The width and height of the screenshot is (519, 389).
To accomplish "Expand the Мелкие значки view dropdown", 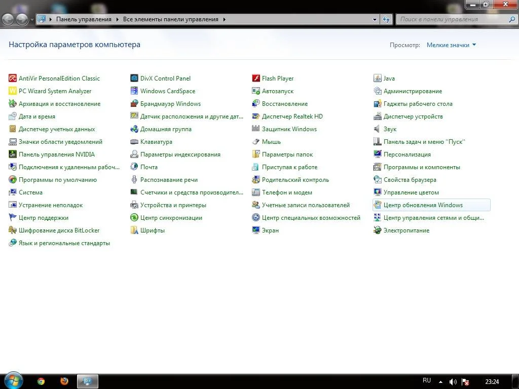I will click(x=474, y=45).
